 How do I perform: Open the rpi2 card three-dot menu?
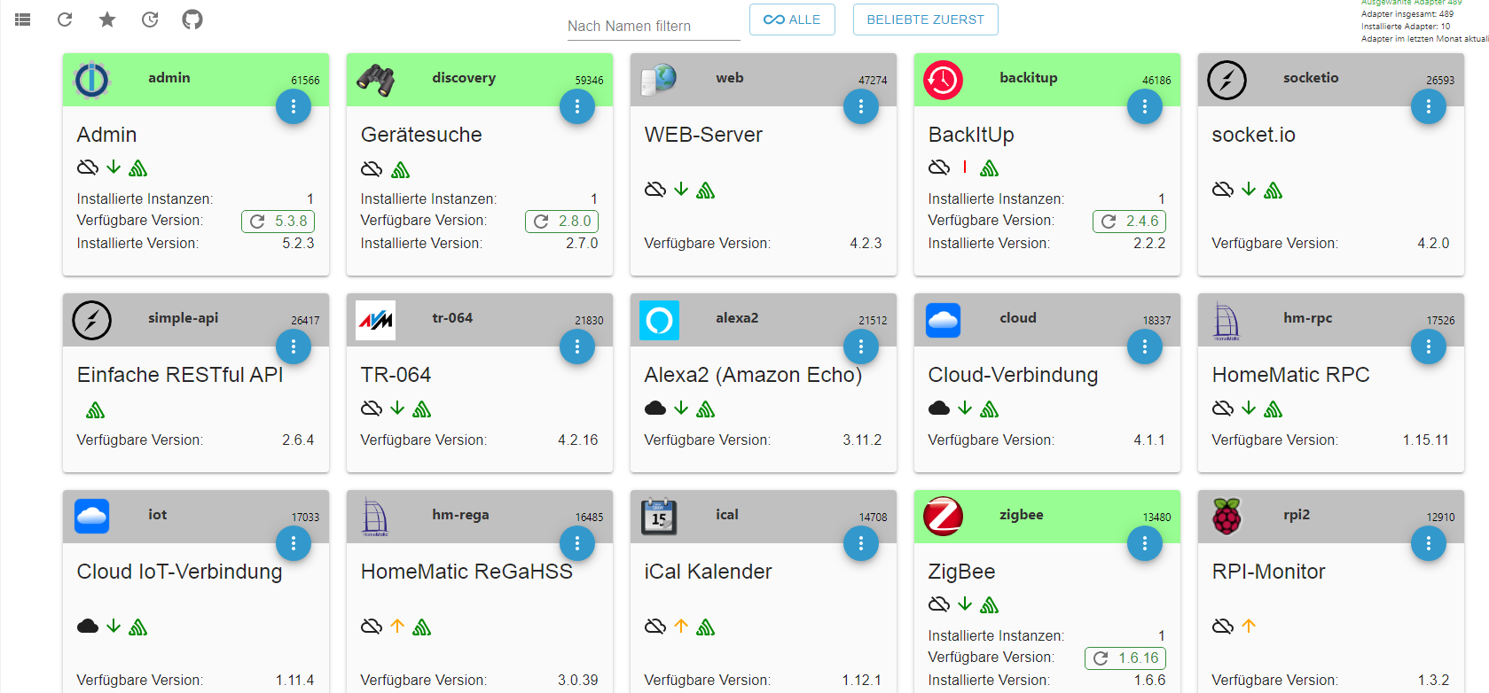[x=1429, y=543]
